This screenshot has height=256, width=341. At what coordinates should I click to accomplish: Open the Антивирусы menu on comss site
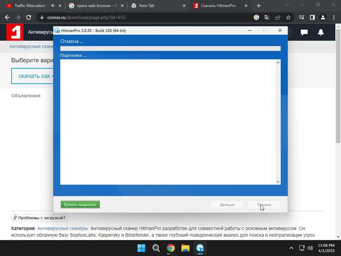[40, 32]
